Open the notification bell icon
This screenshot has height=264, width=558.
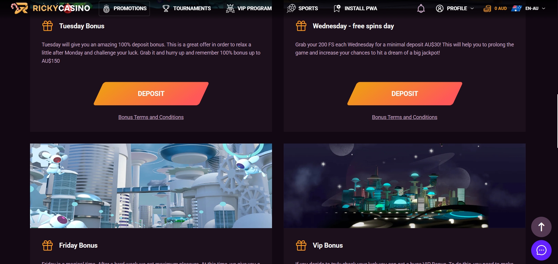pos(421,8)
